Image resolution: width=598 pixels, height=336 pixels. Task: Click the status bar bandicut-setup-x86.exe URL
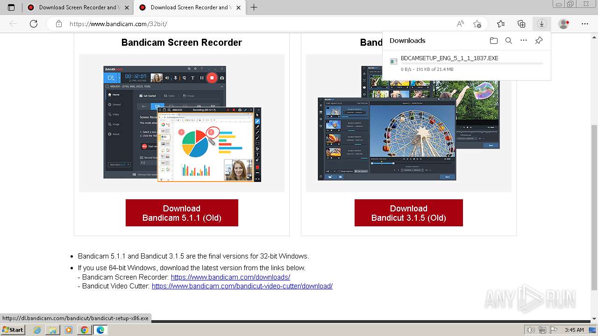[76, 318]
